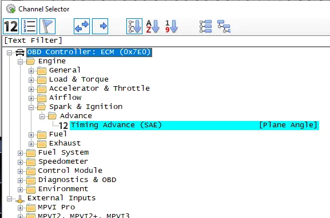330x218 pixels.
Task: Sort channels numerically 1-9 icon
Action: coord(171,26)
